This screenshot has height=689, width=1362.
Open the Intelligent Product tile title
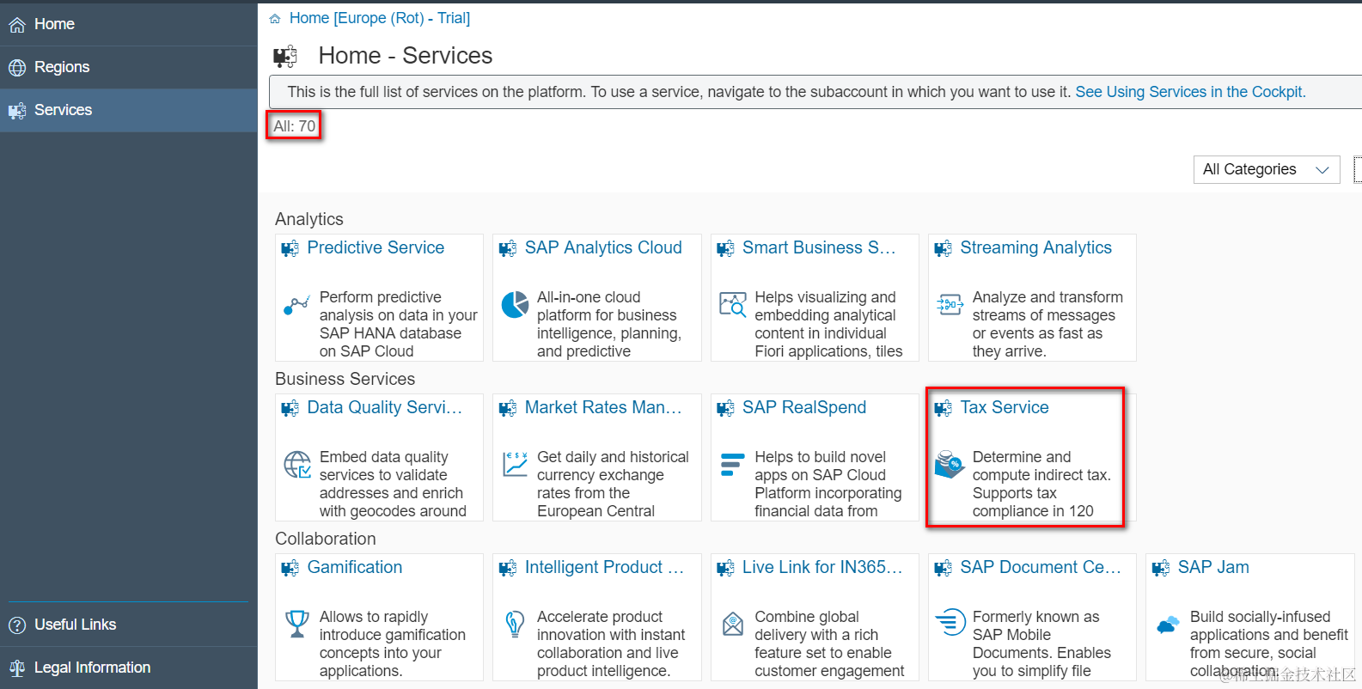coord(604,567)
